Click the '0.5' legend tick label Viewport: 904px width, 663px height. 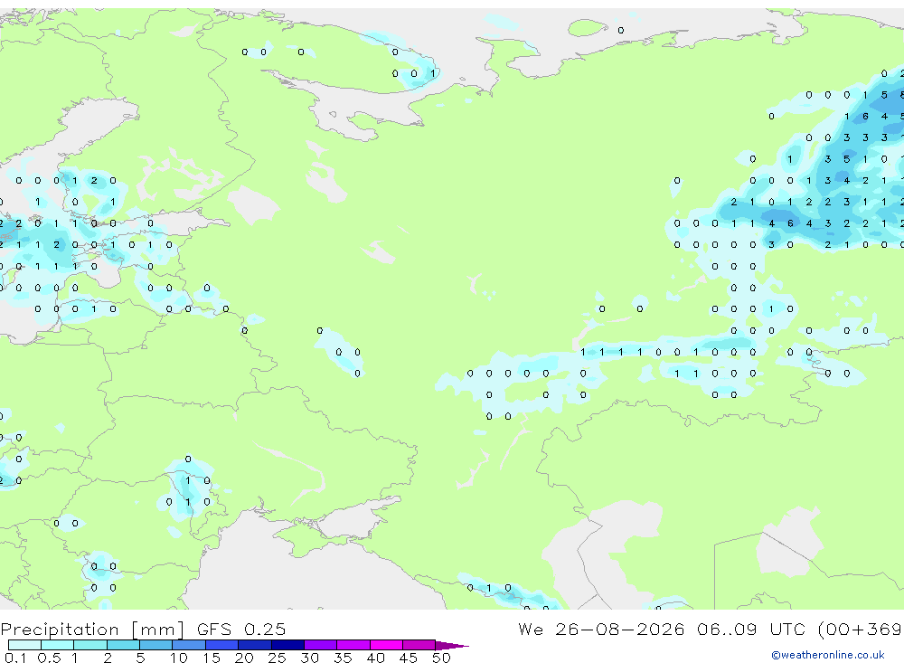[49, 658]
